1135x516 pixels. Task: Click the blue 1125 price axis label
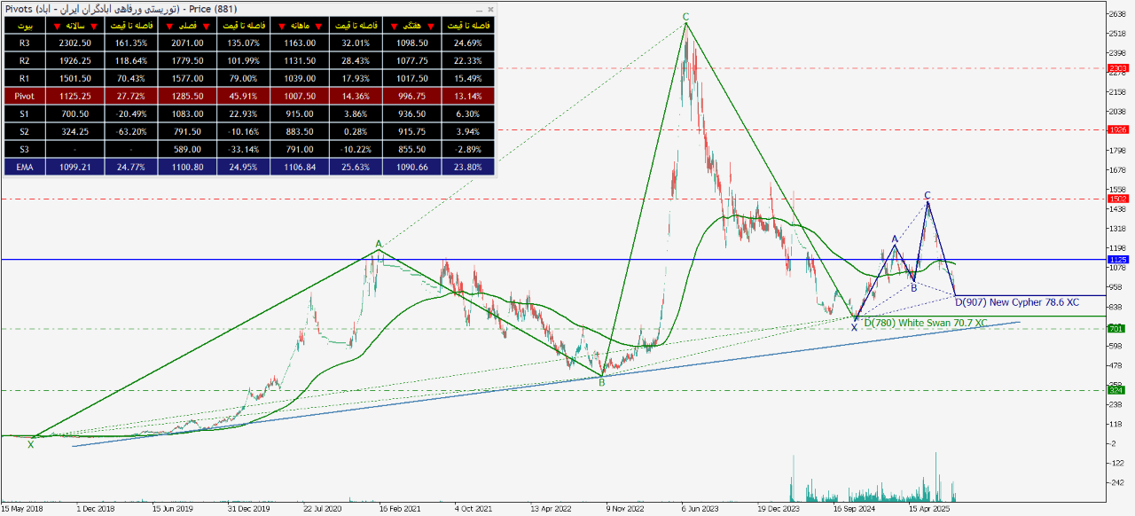[x=1117, y=260]
